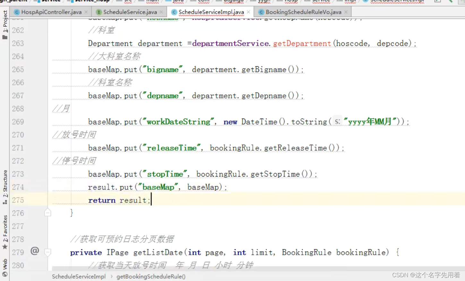Viewport: 465px width, 281px height.
Task: Click the "yyyy年MM月" format string
Action: click(x=370, y=122)
